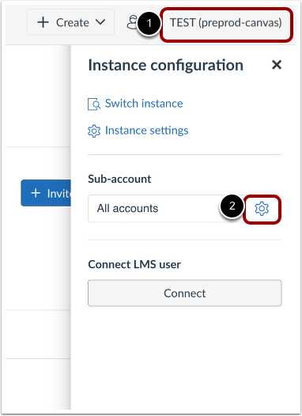Click the sub-account gear settings icon
This screenshot has height=416, width=302.
point(262,209)
